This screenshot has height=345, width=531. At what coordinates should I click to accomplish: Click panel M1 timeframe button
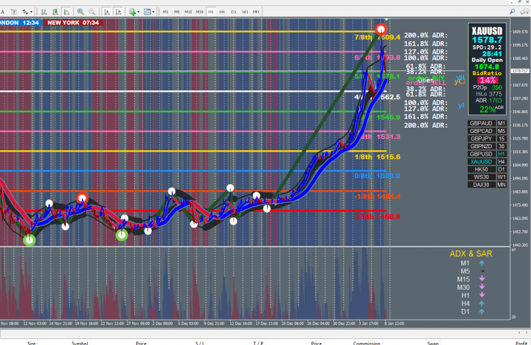click(x=502, y=123)
